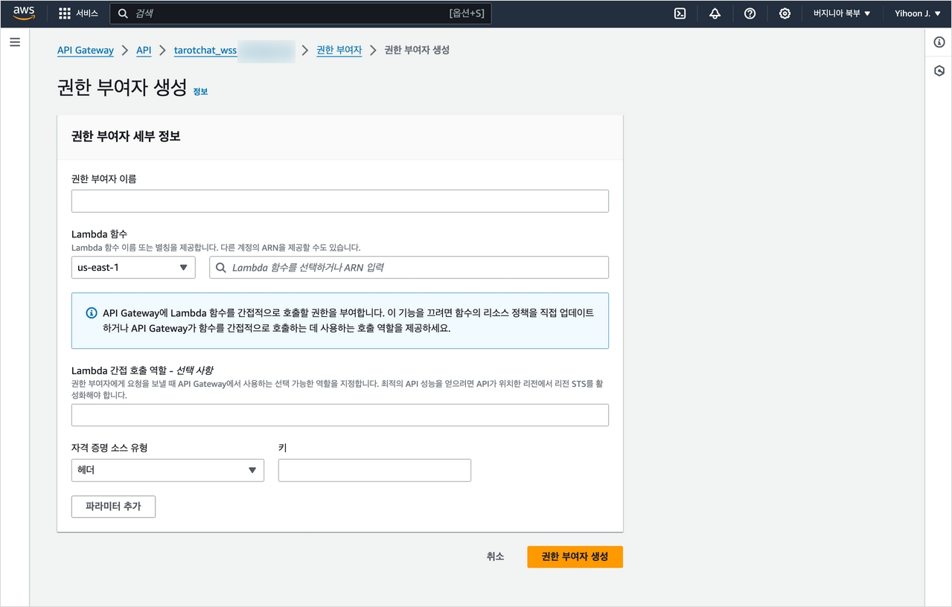Toggle the left hamburger navigation menu
Viewport: 952px width, 607px height.
pos(15,42)
